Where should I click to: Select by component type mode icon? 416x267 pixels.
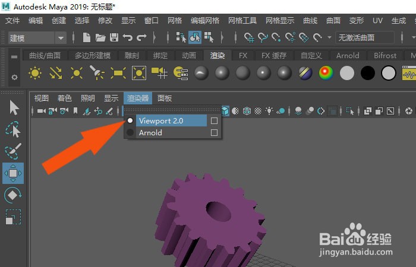pyautogui.click(x=209, y=37)
